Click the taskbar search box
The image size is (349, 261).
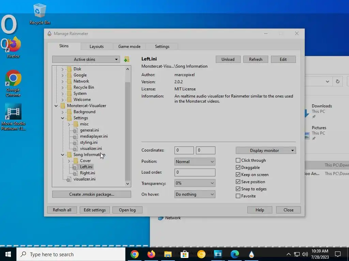click(x=71, y=254)
